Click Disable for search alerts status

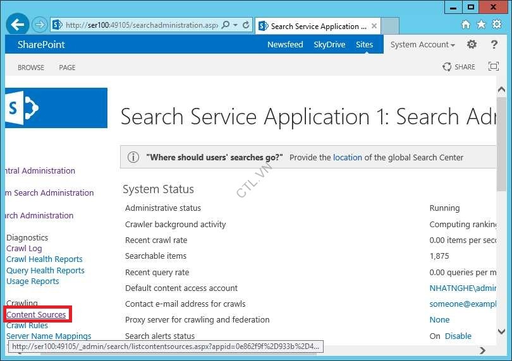[x=458, y=336]
